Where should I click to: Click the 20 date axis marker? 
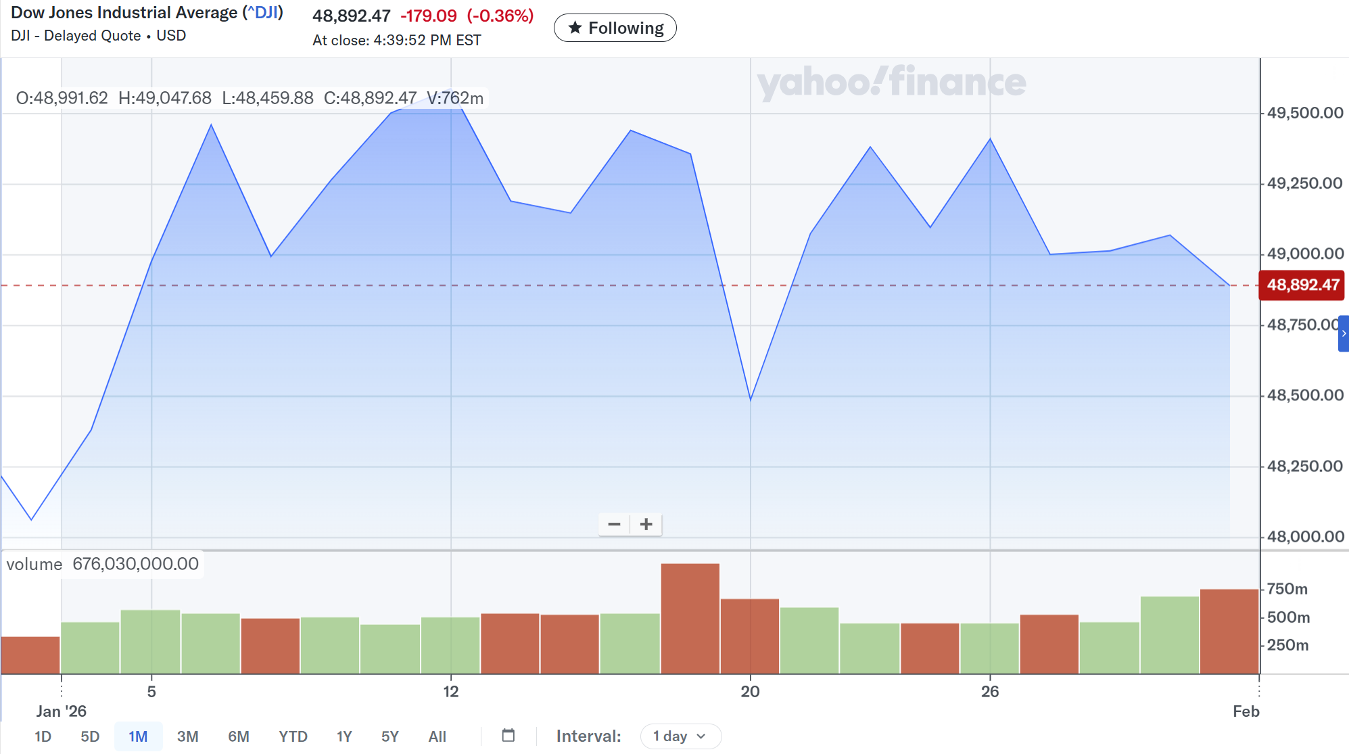coord(750,691)
